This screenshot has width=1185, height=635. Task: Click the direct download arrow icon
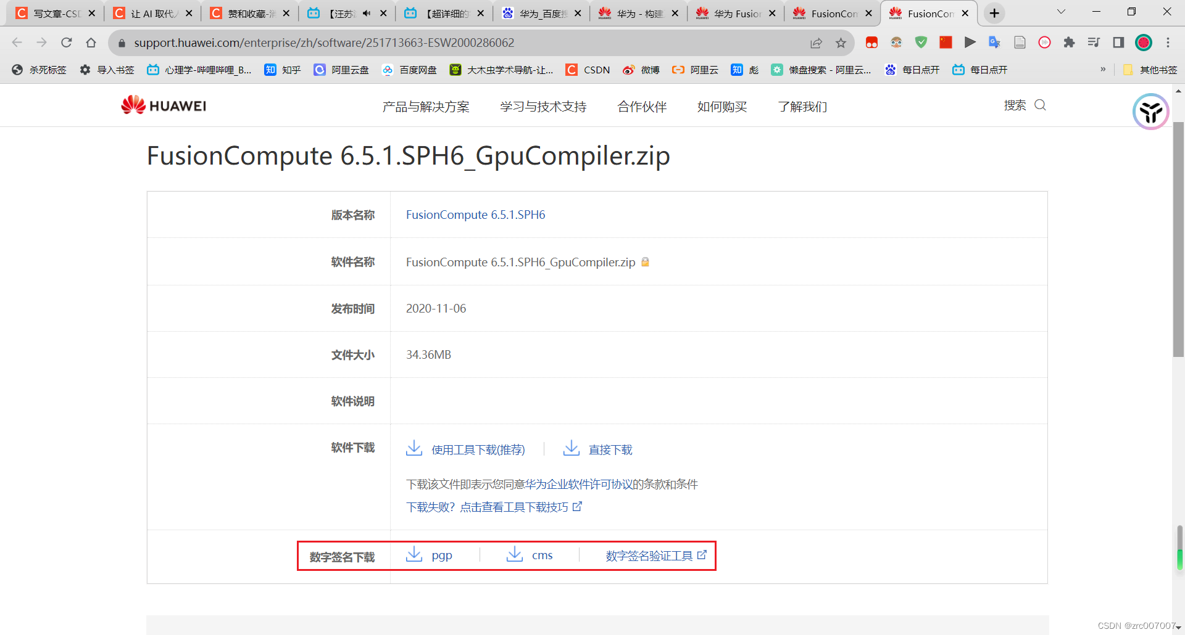tap(572, 448)
